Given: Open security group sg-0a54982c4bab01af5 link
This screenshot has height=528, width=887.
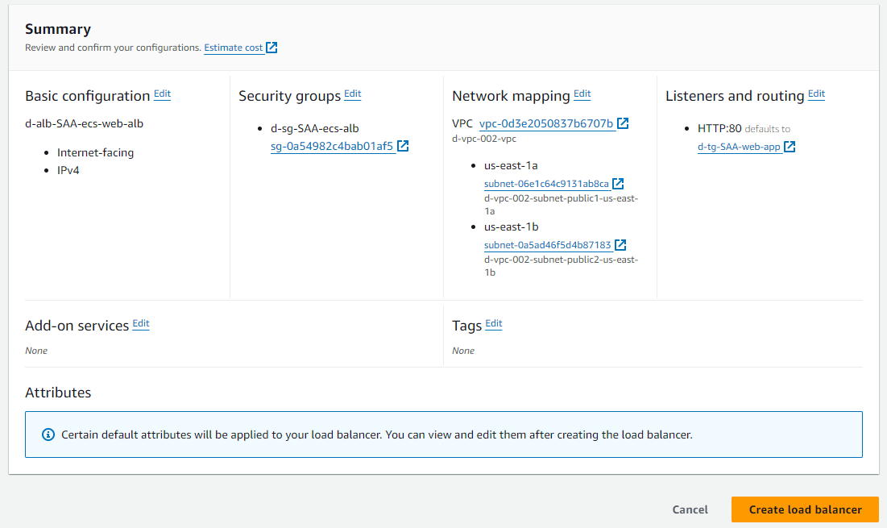Looking at the screenshot, I should (332, 146).
